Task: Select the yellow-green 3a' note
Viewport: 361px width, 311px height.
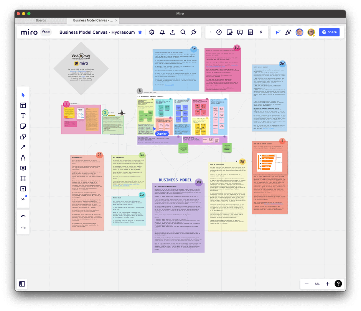Action: tap(129, 172)
